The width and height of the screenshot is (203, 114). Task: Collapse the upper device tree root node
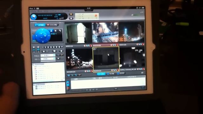[x=33, y=64]
